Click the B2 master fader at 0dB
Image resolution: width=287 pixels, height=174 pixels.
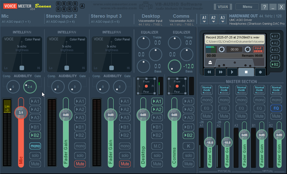(279, 135)
